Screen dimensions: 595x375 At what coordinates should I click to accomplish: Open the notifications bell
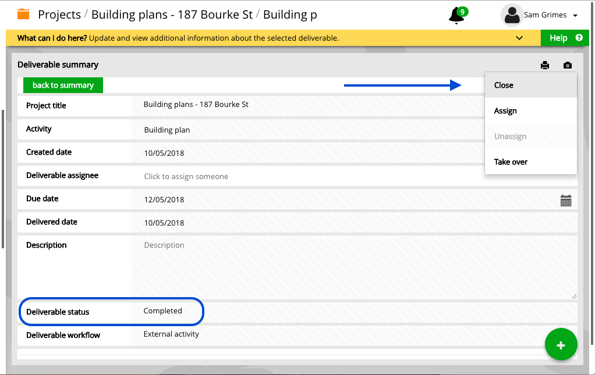click(456, 16)
